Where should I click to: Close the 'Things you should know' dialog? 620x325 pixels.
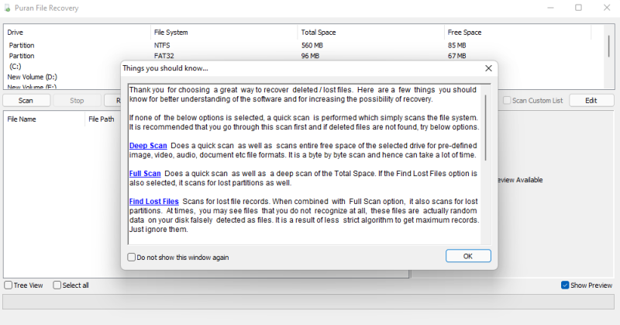click(x=488, y=68)
